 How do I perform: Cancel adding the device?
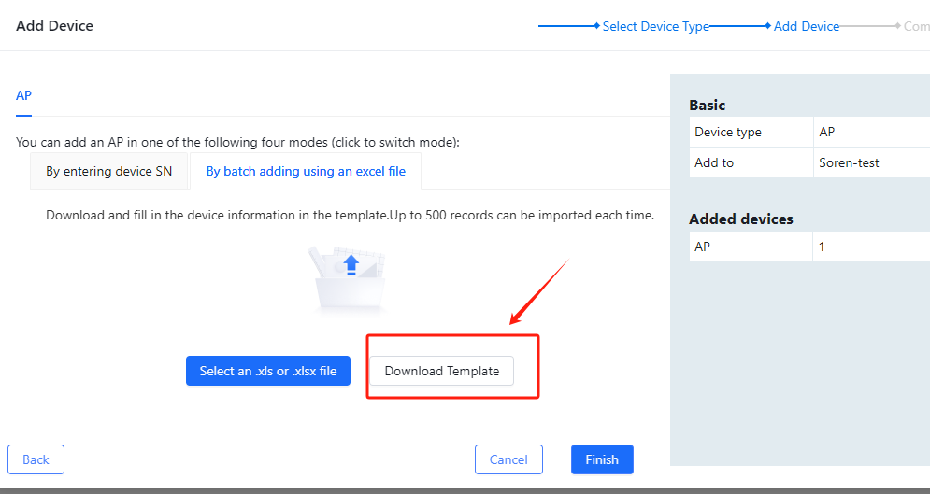coord(508,459)
